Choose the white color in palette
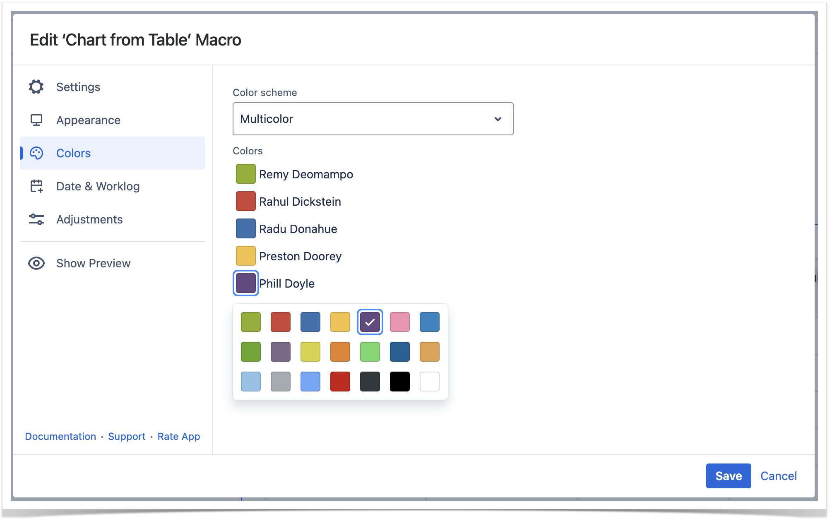Image resolution: width=832 pixels, height=521 pixels. (x=429, y=382)
